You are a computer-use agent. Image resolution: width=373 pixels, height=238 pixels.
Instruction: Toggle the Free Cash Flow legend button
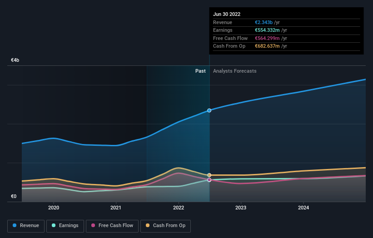pyautogui.click(x=112, y=226)
